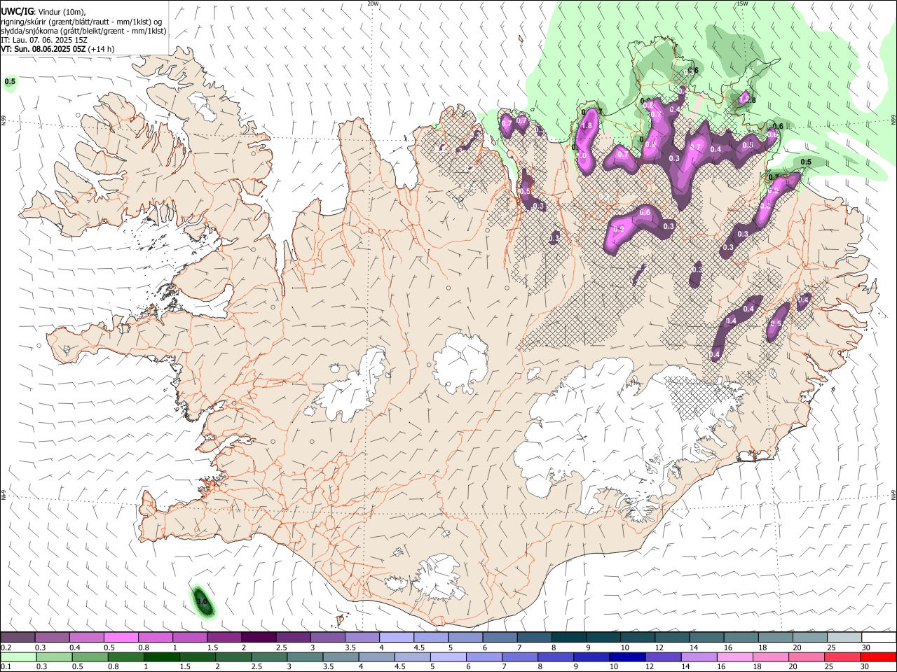
Task: Click the palest green 0.1–0.3 rain legend swatch
Action: click(x=18, y=657)
